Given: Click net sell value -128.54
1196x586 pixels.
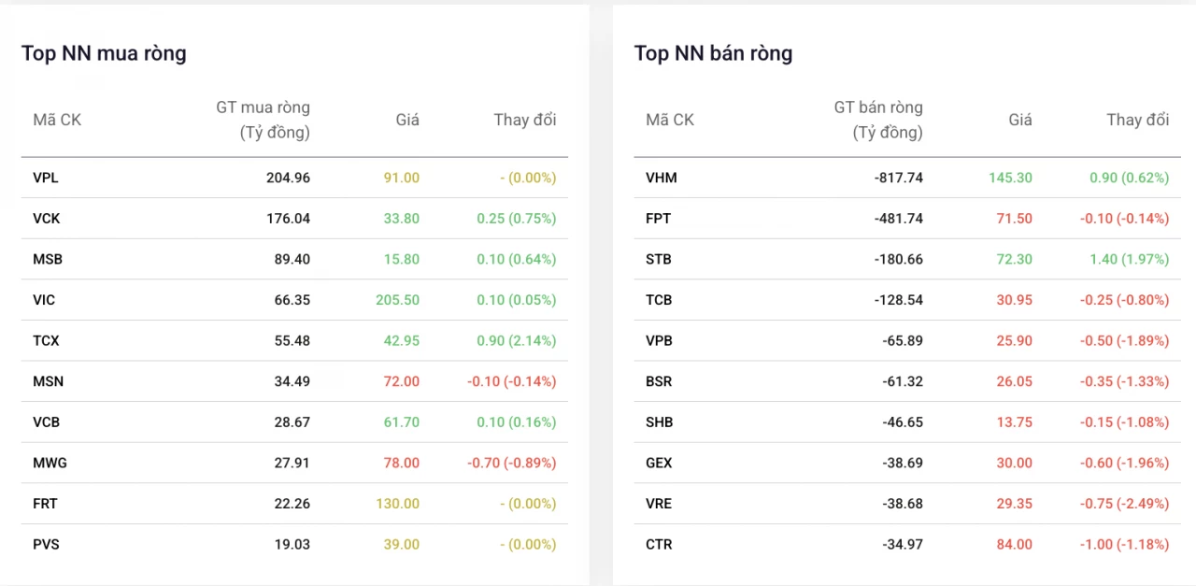Looking at the screenshot, I should 899,300.
